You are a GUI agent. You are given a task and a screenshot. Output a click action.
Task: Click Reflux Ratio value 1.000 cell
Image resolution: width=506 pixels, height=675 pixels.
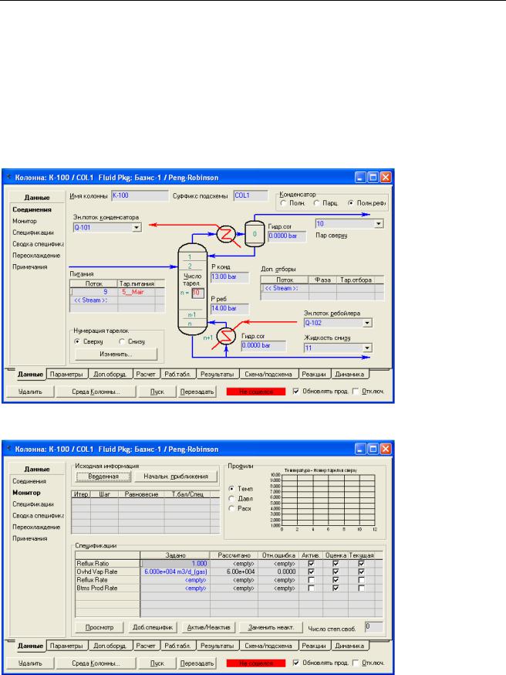175,564
